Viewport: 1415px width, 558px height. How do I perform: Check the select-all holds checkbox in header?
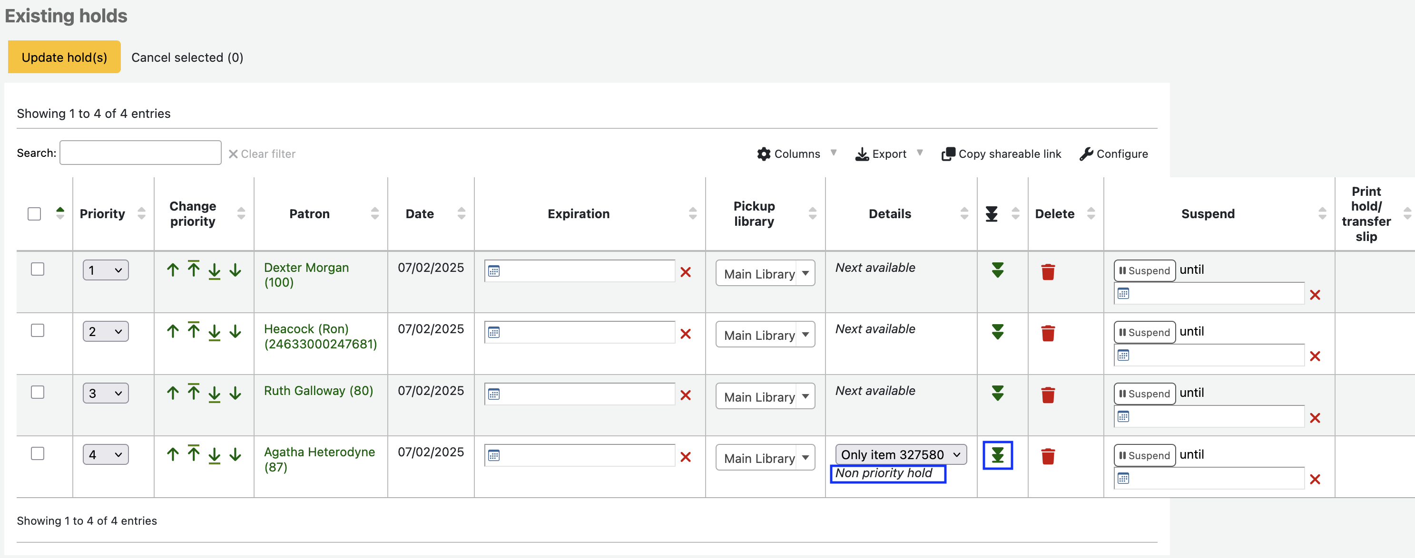[34, 213]
